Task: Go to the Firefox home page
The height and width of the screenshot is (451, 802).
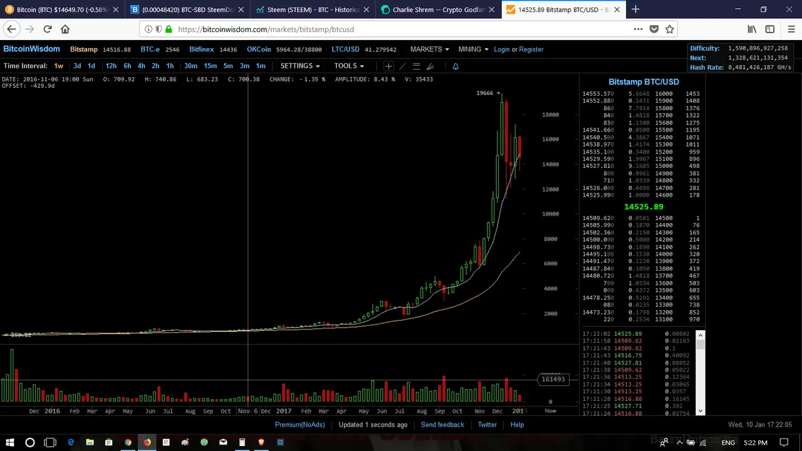Action: (65, 29)
